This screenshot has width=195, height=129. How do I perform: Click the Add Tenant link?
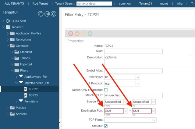(x=41, y=4)
